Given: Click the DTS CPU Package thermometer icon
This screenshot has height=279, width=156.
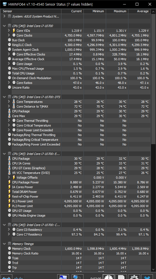Looking at the screenshot, I should [9, 111].
